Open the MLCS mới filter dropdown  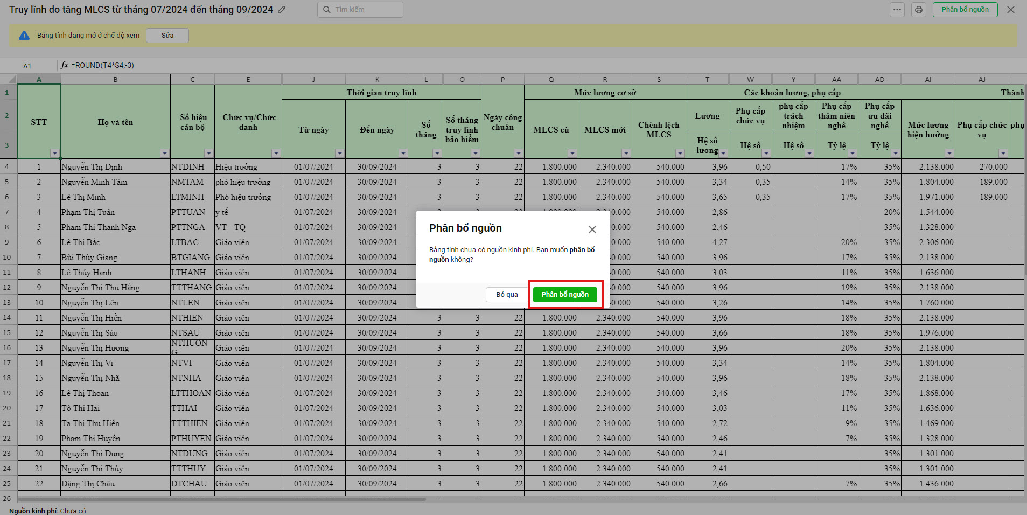point(626,154)
